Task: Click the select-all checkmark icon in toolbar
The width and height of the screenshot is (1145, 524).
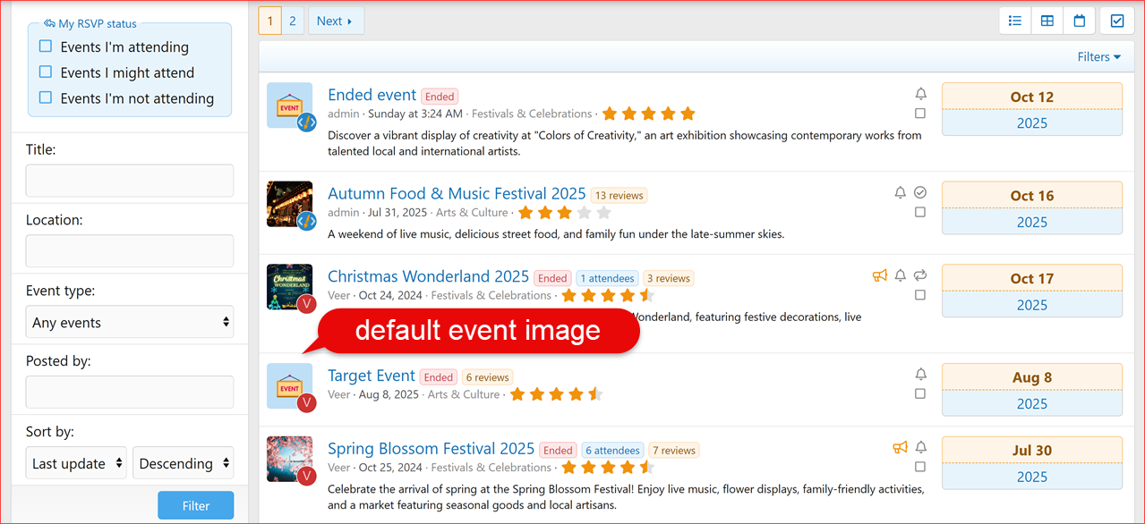Action: click(x=1117, y=21)
